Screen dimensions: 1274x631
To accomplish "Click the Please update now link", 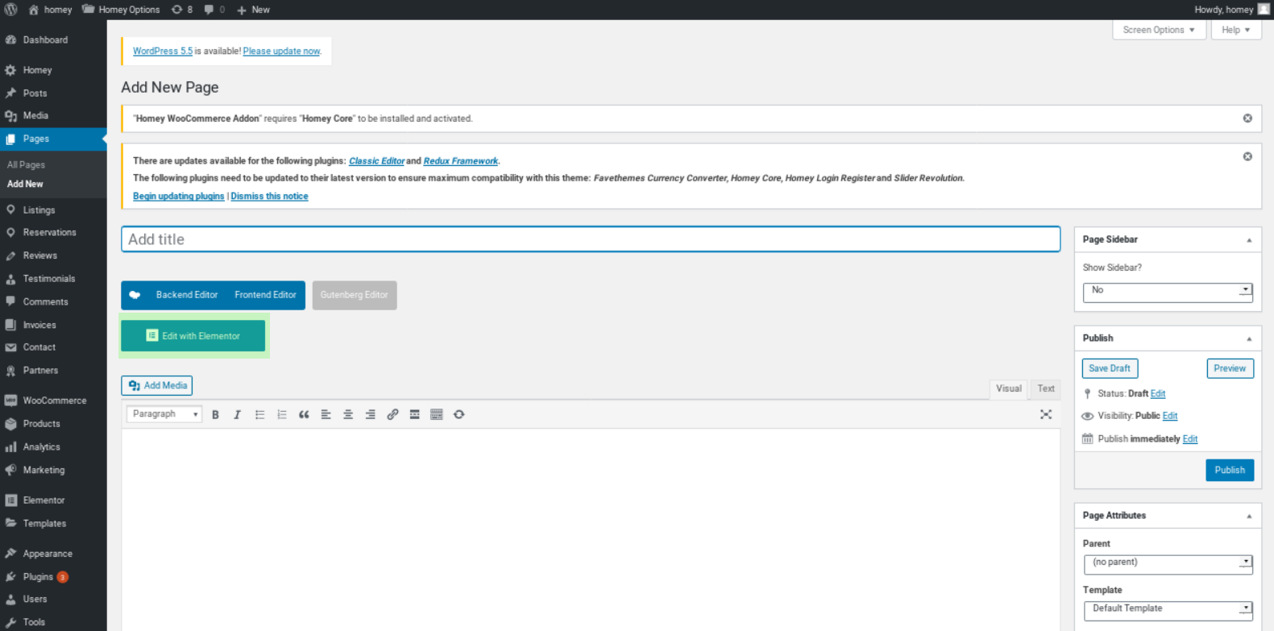I will (x=281, y=51).
